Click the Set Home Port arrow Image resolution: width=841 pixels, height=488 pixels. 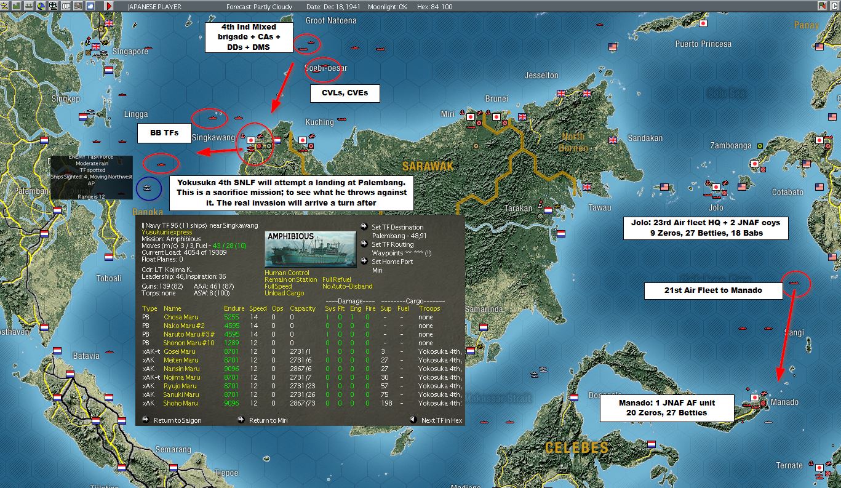pyautogui.click(x=364, y=261)
